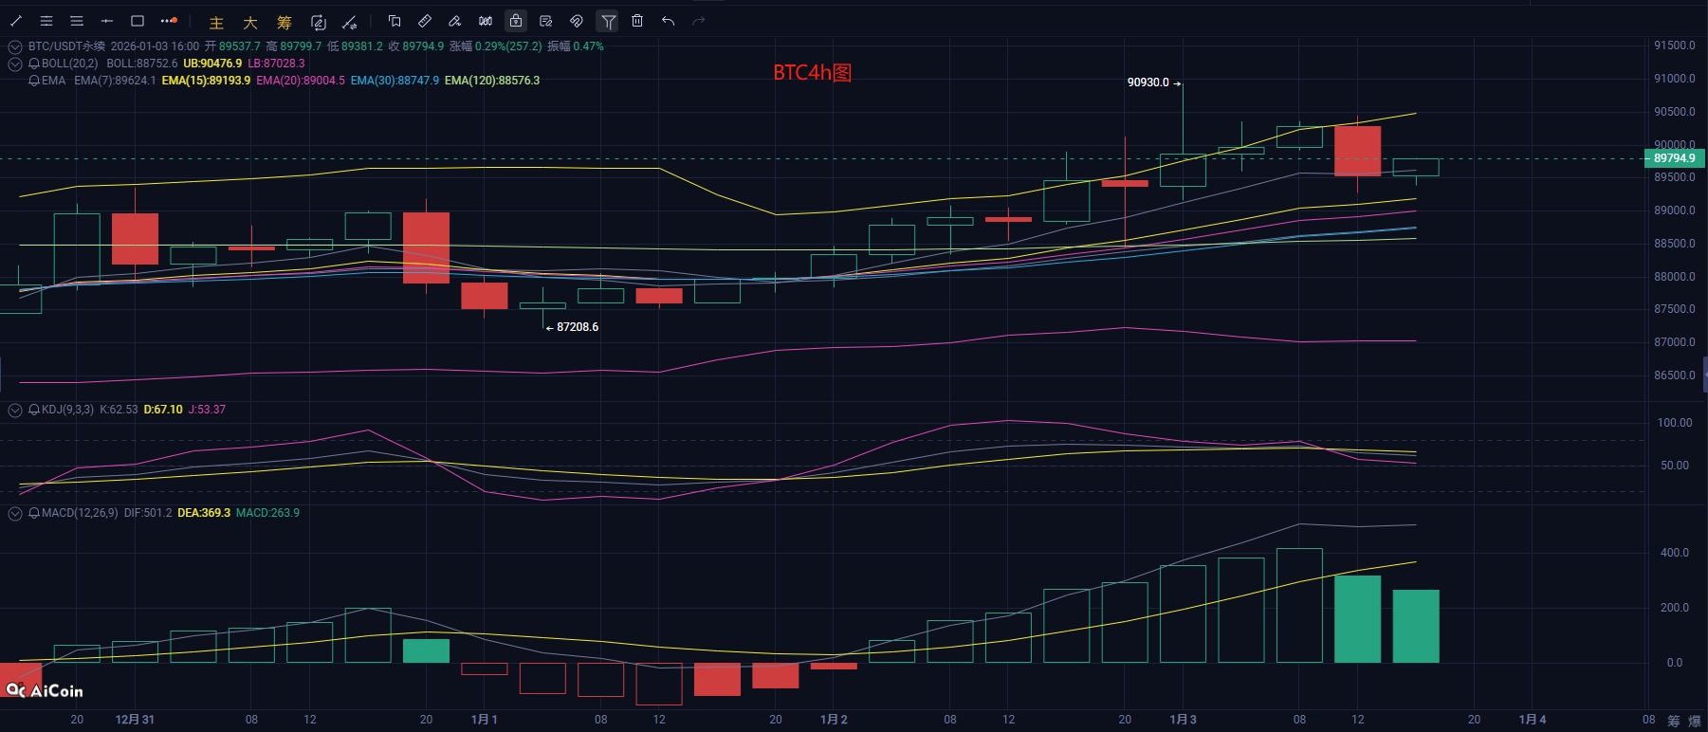The width and height of the screenshot is (1708, 732).
Task: Toggle the BOLL indicator alert bell
Action: click(34, 64)
